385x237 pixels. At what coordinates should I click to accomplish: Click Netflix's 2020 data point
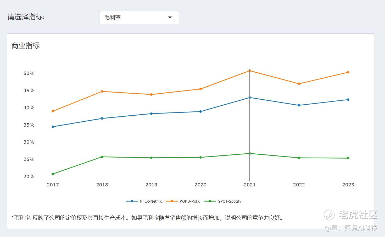click(x=200, y=112)
